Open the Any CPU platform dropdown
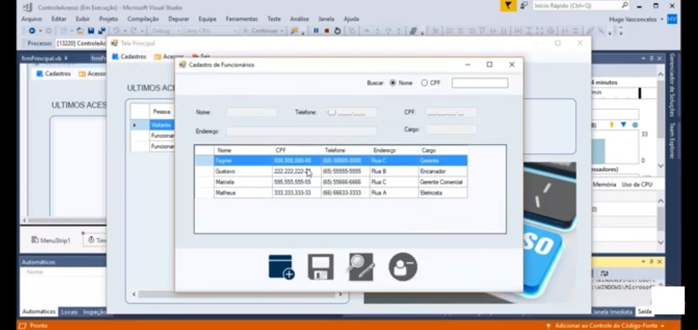 pos(211,31)
